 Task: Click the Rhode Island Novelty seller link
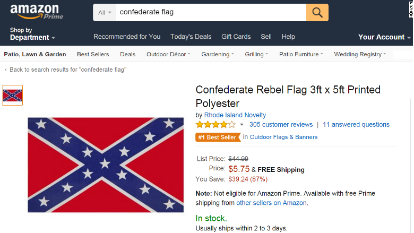pyautogui.click(x=235, y=115)
